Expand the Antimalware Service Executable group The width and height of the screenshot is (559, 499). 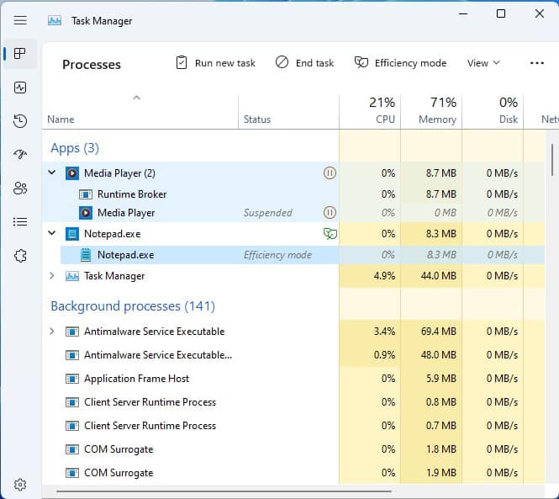[x=51, y=332]
